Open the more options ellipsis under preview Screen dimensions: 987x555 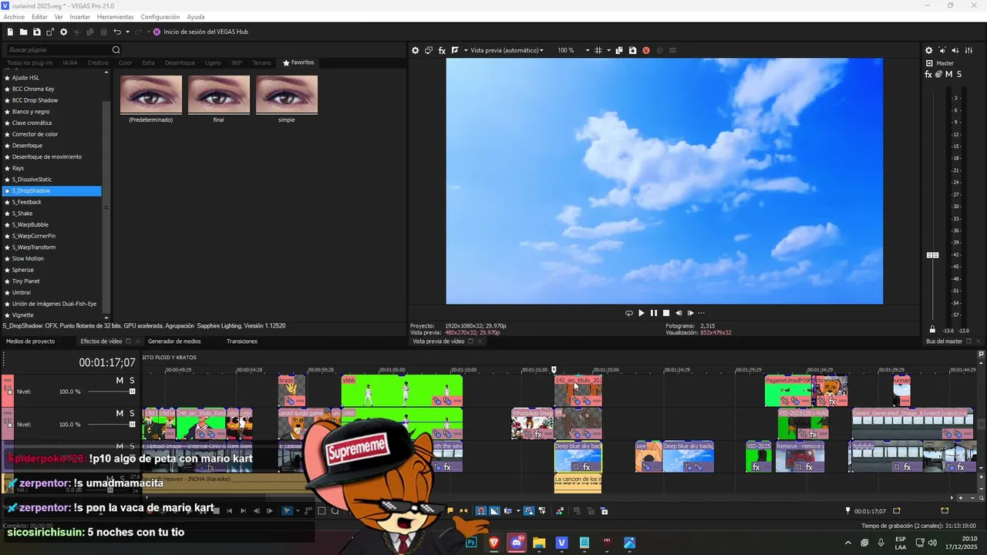pos(701,313)
